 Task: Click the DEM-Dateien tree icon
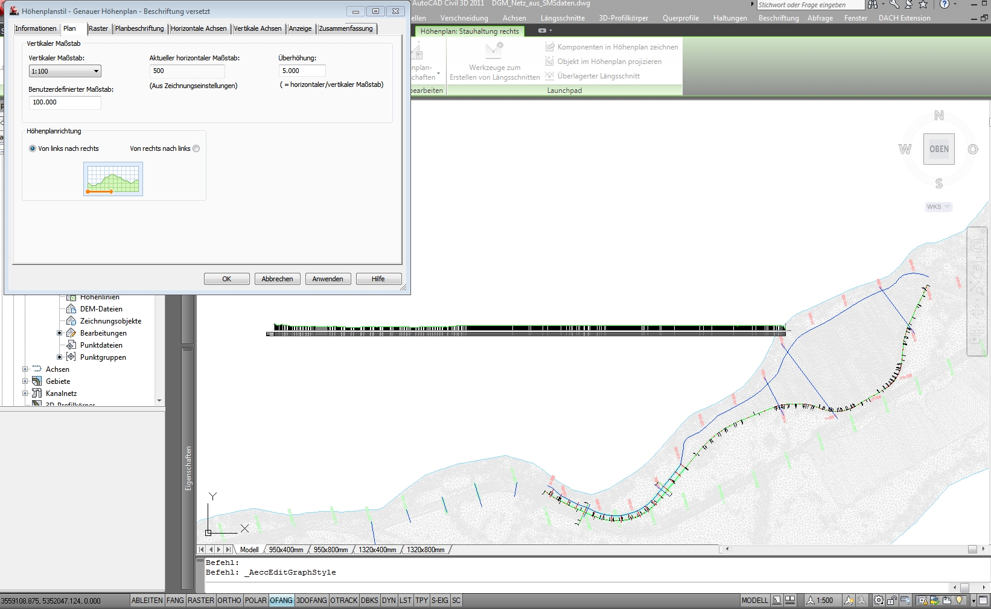[71, 308]
